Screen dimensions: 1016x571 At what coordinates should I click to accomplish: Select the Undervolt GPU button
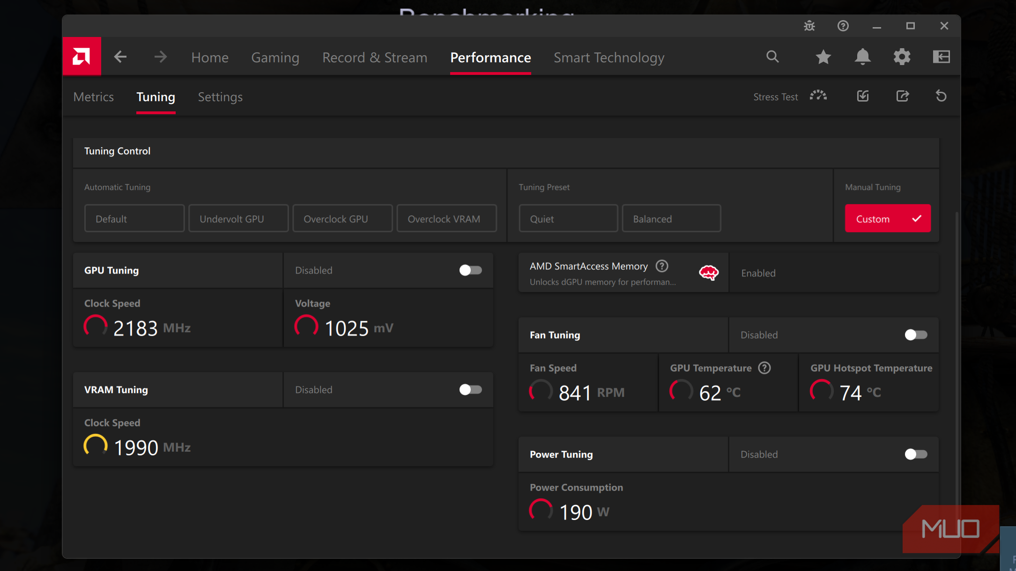click(238, 219)
